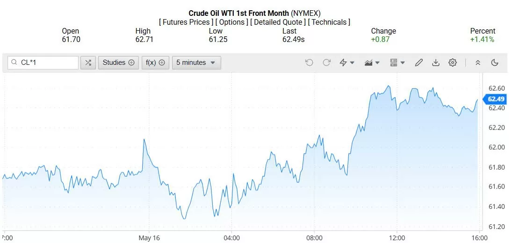513x243 pixels.
Task: Click the CL*1 symbol search field
Action: point(43,62)
